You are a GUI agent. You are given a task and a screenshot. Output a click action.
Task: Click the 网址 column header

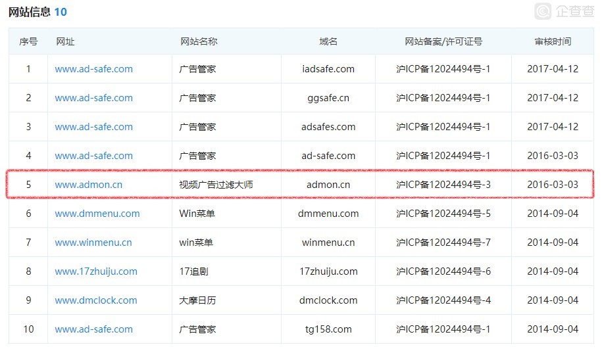click(65, 41)
